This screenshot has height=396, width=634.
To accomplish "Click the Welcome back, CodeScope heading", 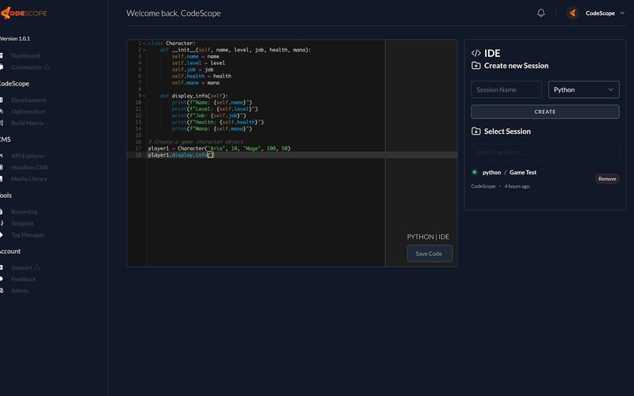I will click(x=174, y=13).
